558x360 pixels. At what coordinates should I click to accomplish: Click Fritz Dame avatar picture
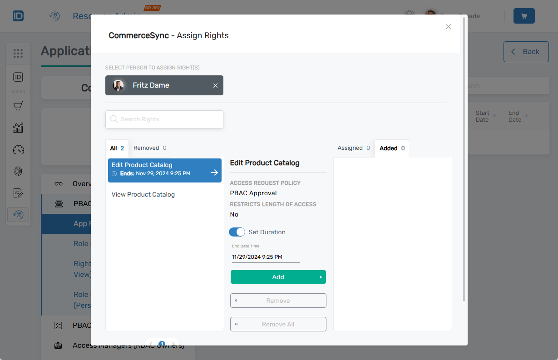pos(118,85)
